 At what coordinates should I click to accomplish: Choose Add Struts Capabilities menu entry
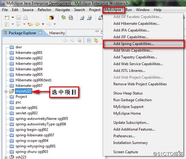coord(143,50)
